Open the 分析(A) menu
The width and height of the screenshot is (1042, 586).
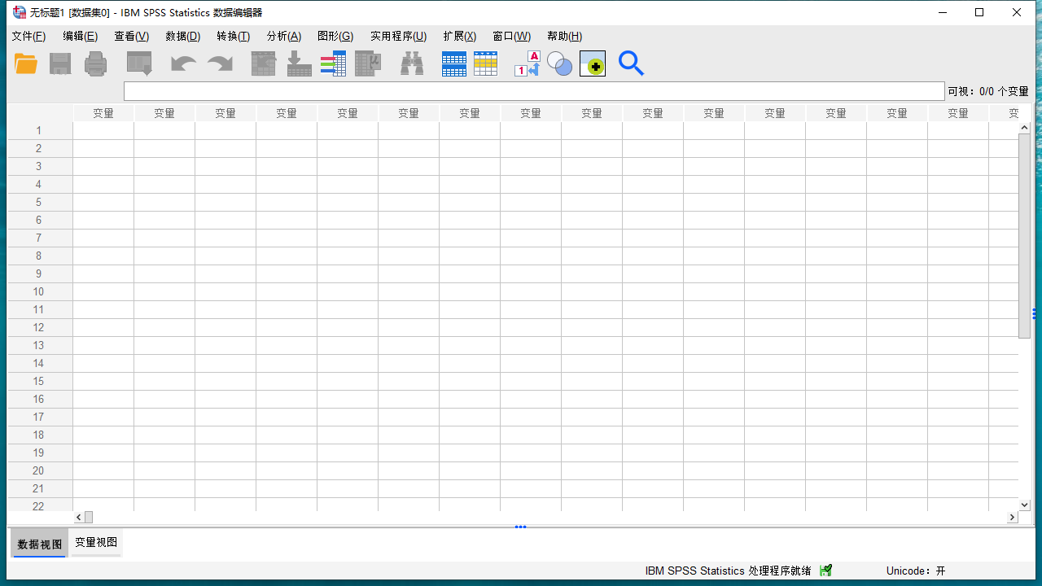[x=283, y=36]
